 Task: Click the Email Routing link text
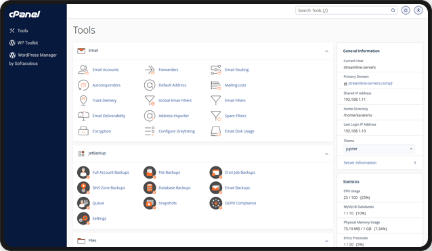click(237, 70)
